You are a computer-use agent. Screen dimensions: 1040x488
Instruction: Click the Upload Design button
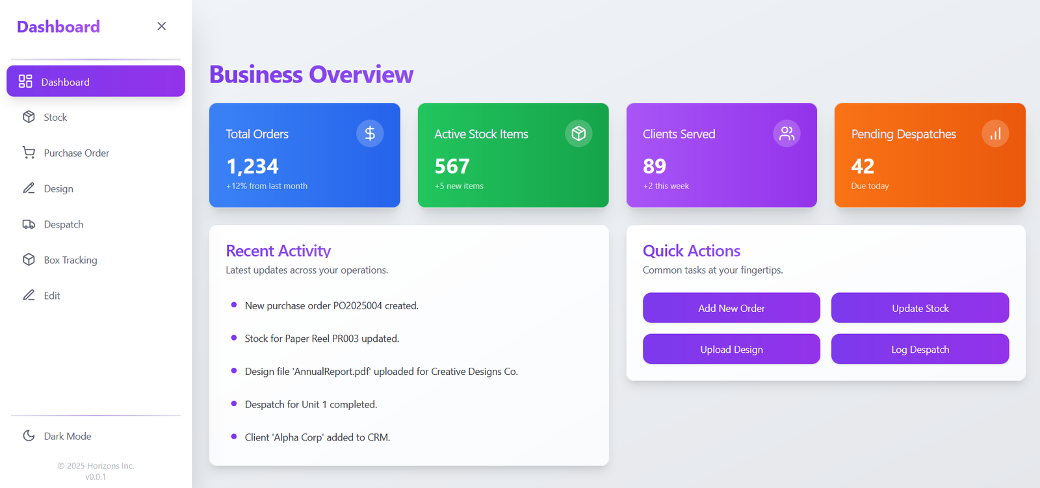(731, 349)
